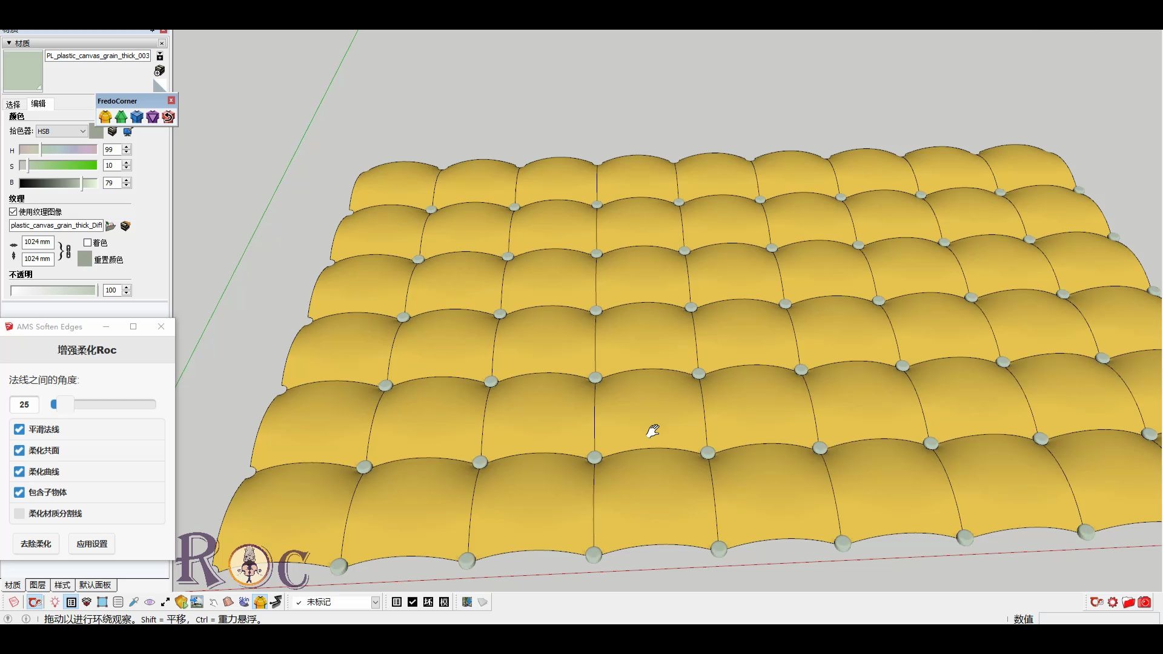Click the 应用设置 button
This screenshot has height=654, width=1163.
pyautogui.click(x=92, y=544)
